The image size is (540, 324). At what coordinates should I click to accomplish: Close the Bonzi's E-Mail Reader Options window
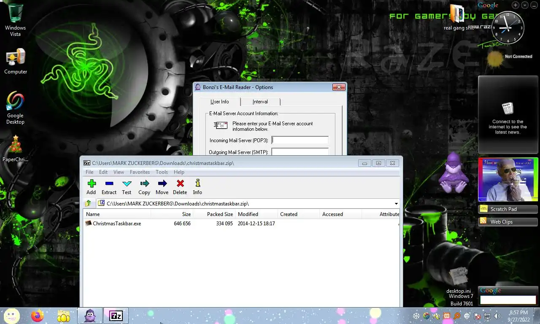339,87
